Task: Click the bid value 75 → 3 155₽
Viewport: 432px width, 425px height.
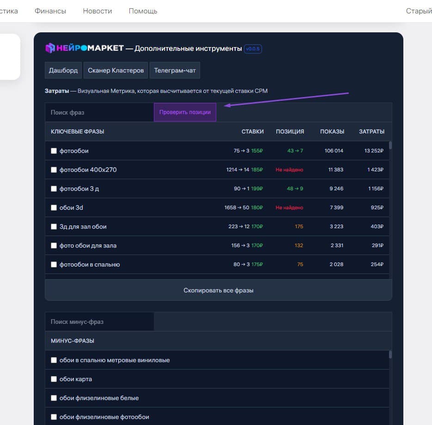Action: click(248, 151)
